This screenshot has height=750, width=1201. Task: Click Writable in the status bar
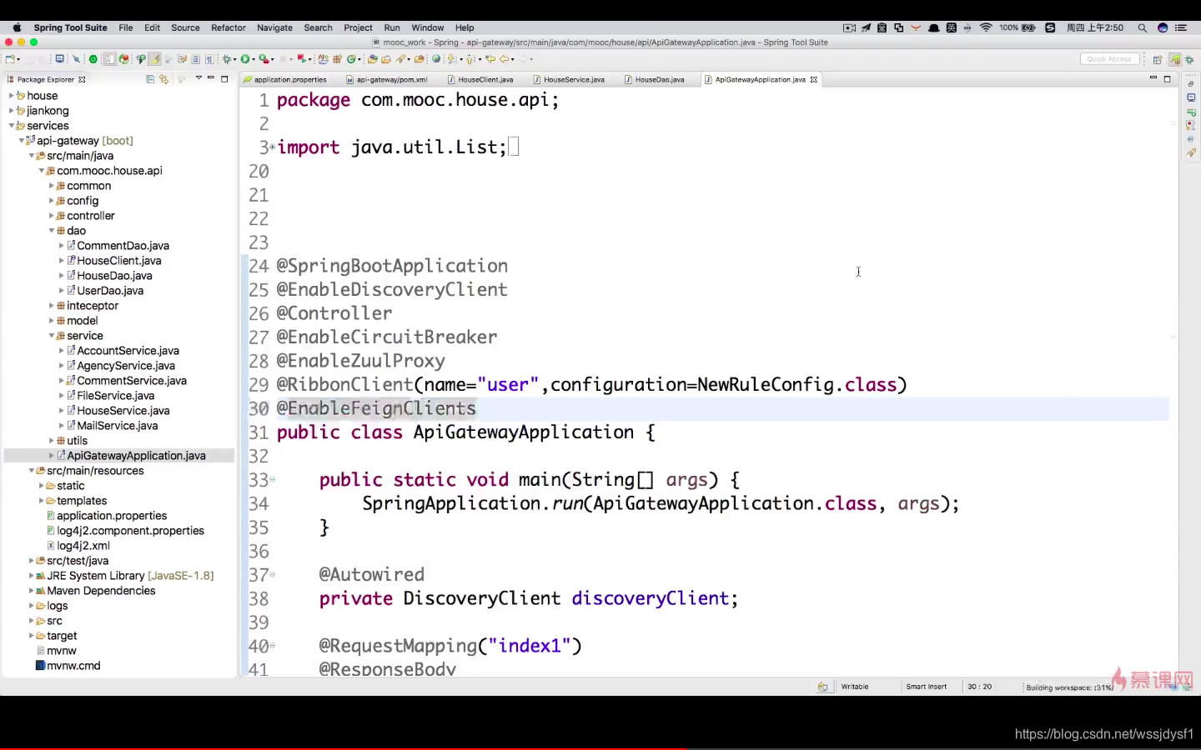[x=855, y=687]
